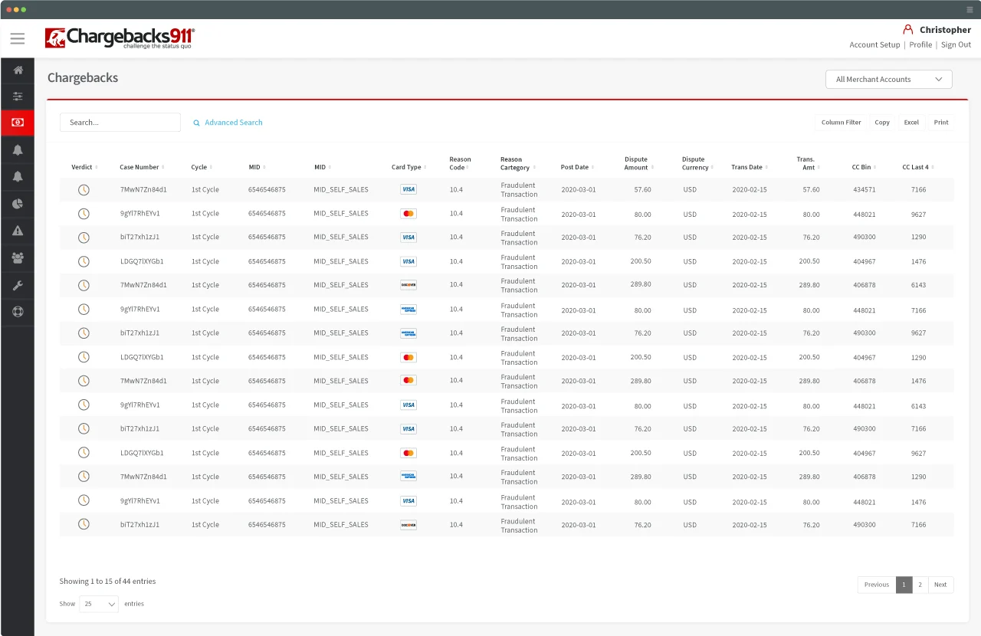
Task: Expand the Show 25 entries dropdown
Action: click(98, 604)
